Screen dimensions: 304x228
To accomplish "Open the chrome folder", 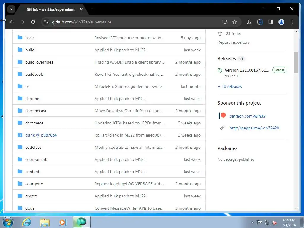I will [32, 99].
